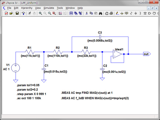Open the File menu
The image size is (160, 120).
9,8
